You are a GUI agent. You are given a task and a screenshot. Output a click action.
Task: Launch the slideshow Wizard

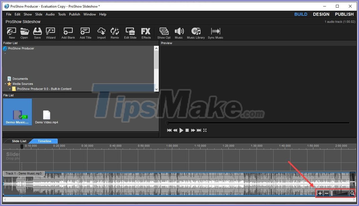tap(50, 33)
